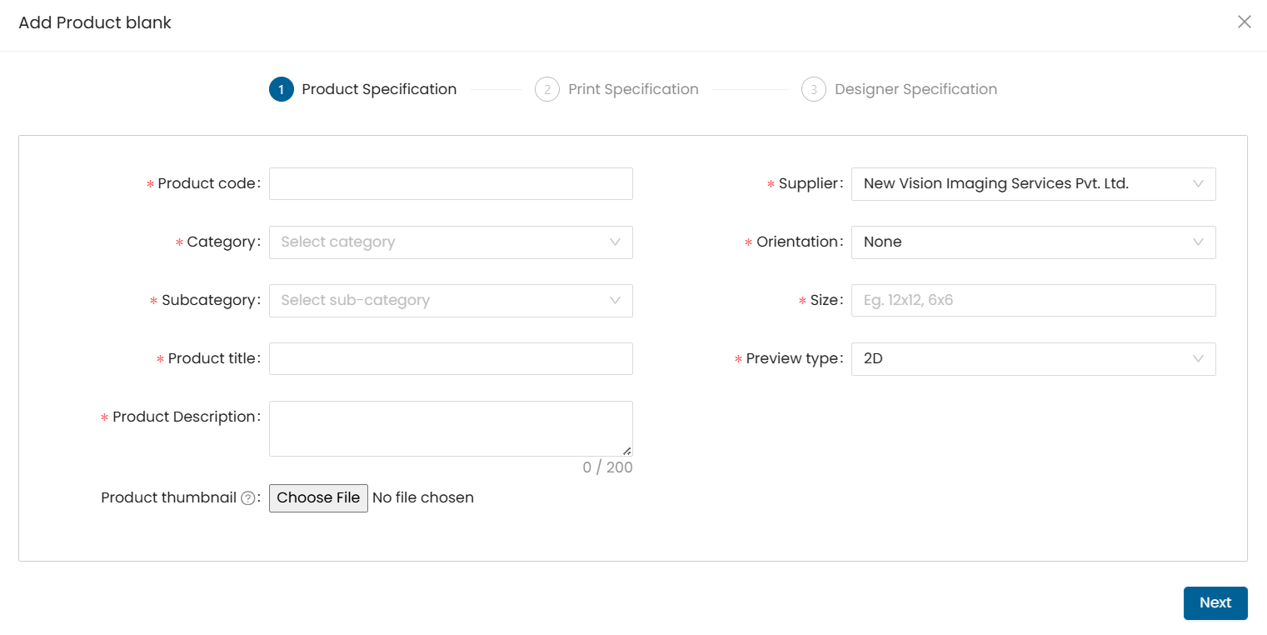The height and width of the screenshot is (635, 1267).
Task: Click the Product Description text area
Action: click(450, 428)
